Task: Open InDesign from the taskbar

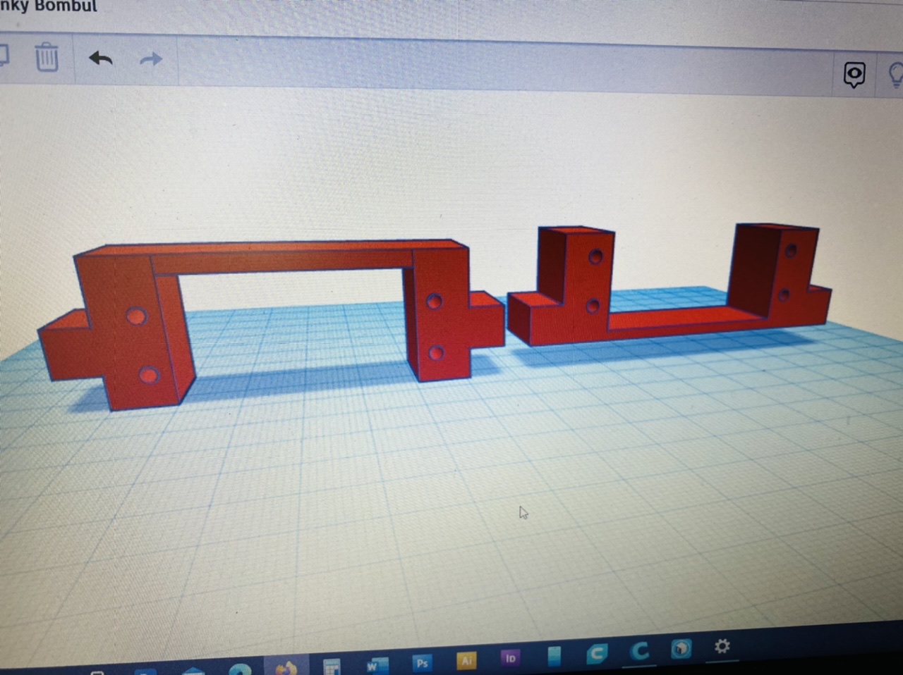Action: 510,658
